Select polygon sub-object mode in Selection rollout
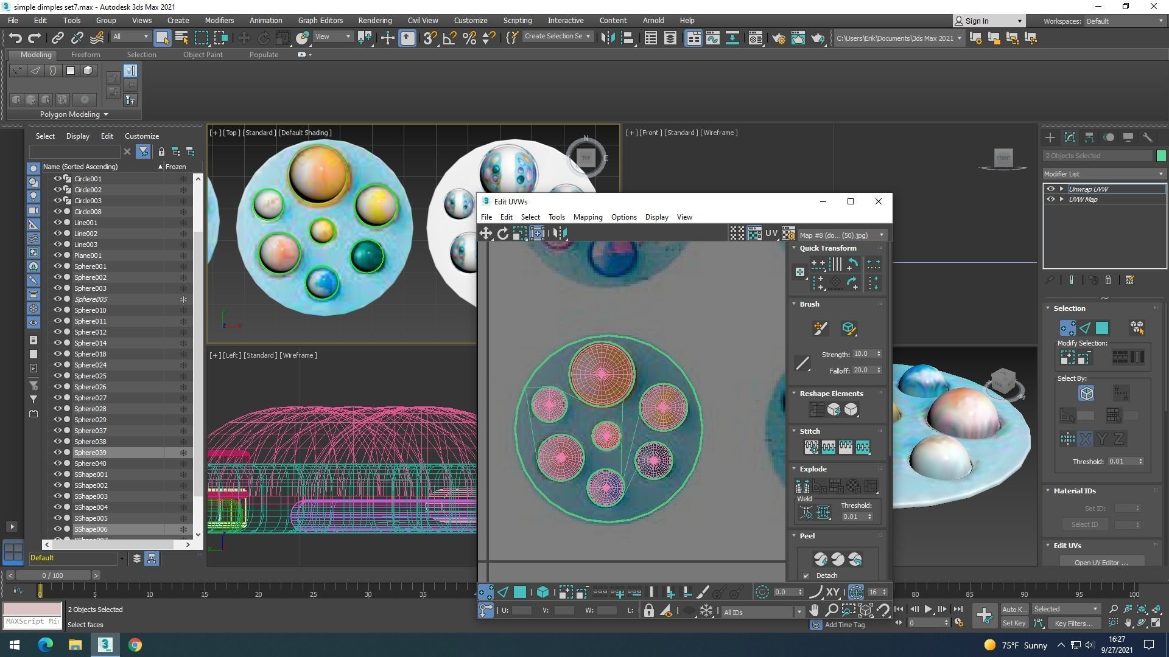This screenshot has width=1169, height=657. (1103, 328)
